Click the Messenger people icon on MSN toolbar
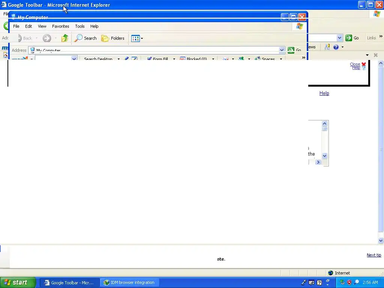Screen dimensions: 384x288 click(241, 59)
